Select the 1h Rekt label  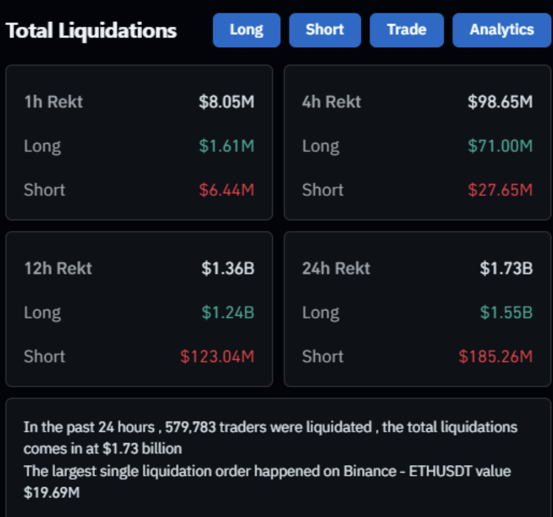pyautogui.click(x=53, y=101)
